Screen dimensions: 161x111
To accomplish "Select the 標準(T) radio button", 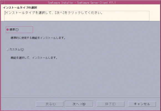I will click(x=8, y=30).
